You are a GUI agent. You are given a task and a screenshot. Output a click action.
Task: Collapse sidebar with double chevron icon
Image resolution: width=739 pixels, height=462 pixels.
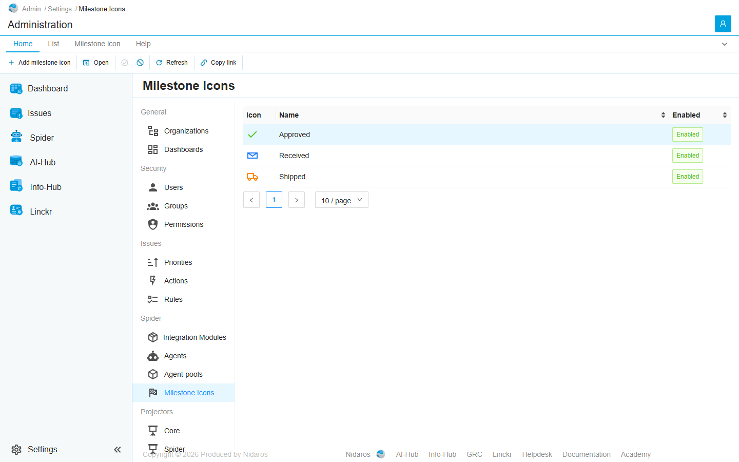coord(118,450)
